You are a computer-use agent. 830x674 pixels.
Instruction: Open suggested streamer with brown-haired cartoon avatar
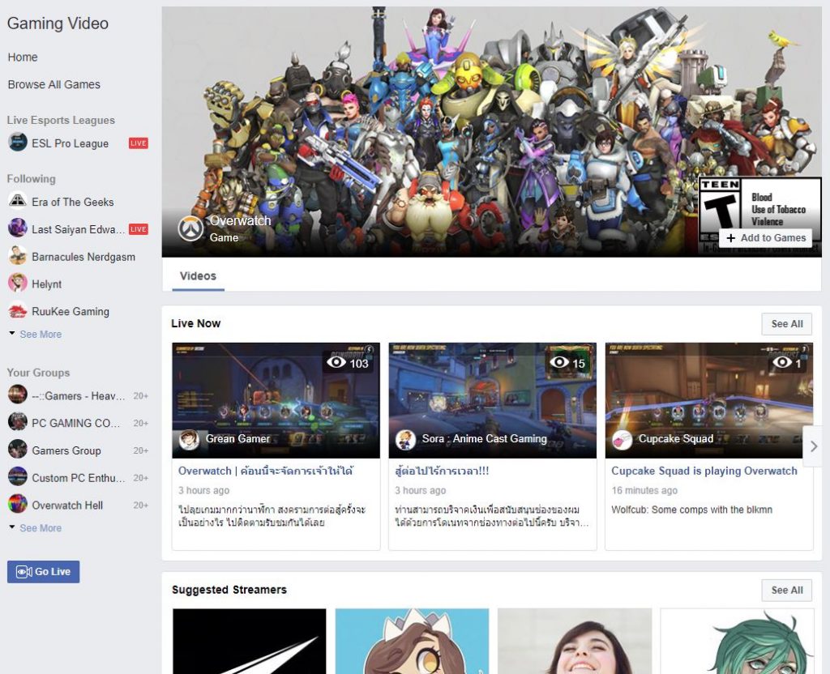(412, 642)
